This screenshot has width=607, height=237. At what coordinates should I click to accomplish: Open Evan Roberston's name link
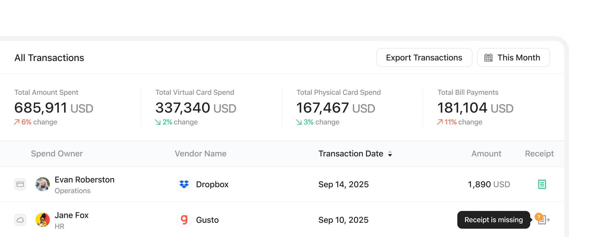pos(84,180)
